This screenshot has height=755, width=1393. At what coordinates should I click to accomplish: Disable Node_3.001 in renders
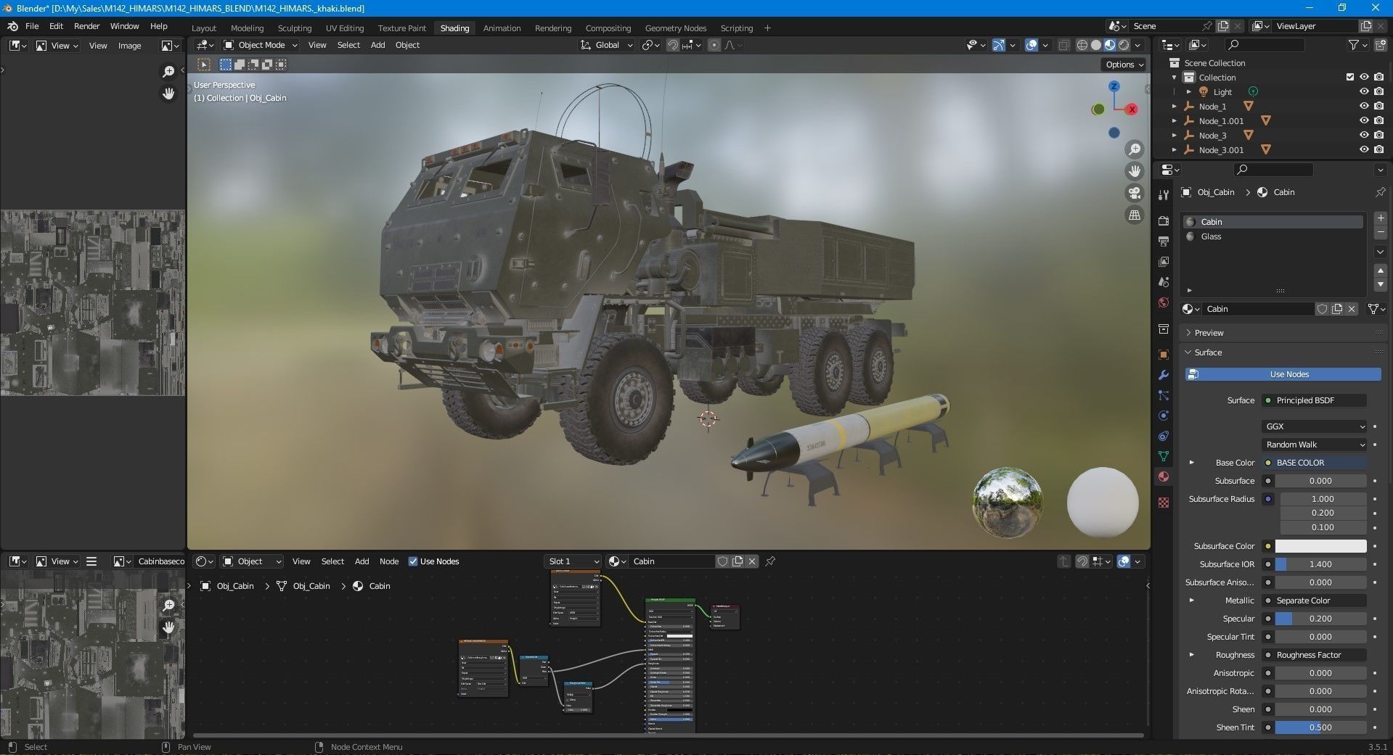pos(1378,149)
